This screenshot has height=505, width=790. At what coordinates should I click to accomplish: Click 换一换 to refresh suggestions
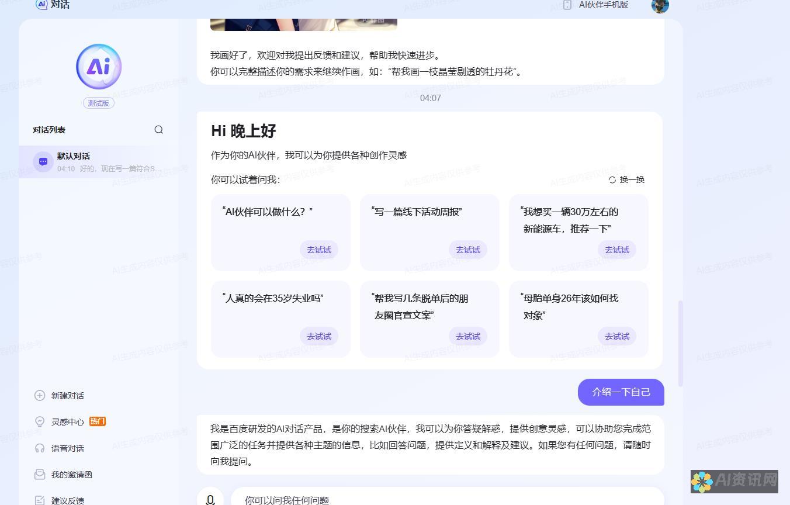(632, 180)
